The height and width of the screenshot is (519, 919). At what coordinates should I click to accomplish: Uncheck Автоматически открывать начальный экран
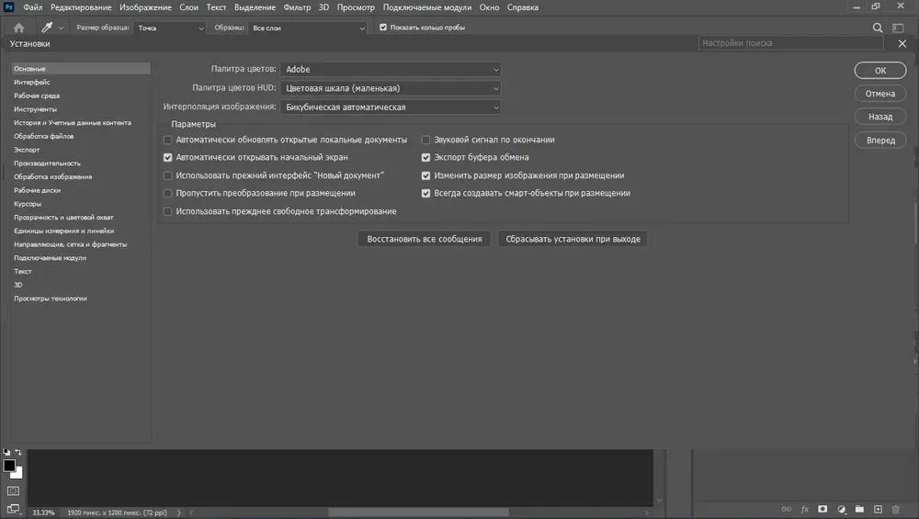click(167, 158)
